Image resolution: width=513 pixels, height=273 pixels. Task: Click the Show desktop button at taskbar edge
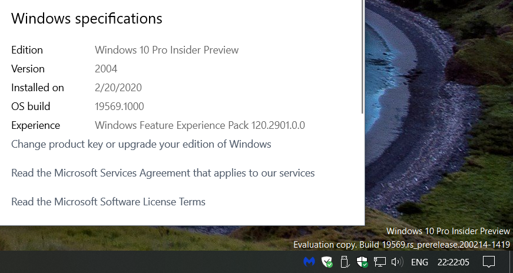pyautogui.click(x=511, y=262)
